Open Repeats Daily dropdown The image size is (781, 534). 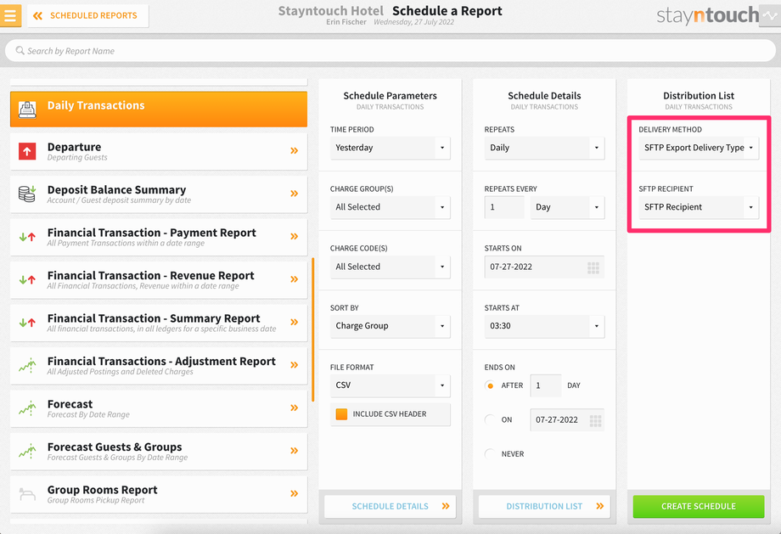point(544,148)
